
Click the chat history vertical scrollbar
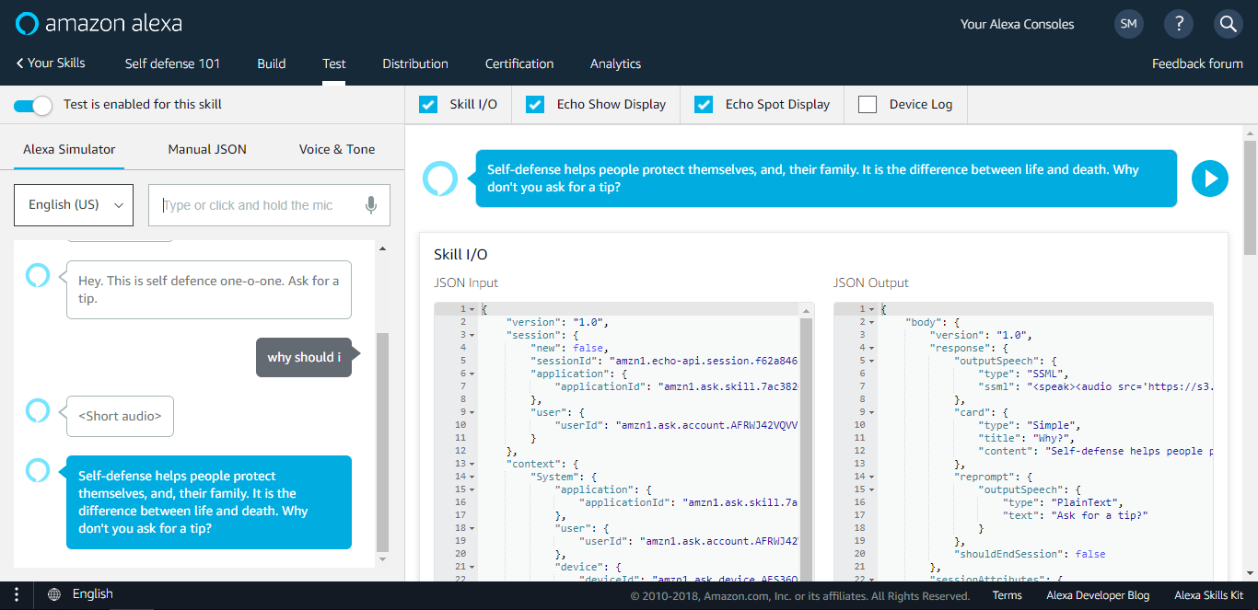coord(383,442)
